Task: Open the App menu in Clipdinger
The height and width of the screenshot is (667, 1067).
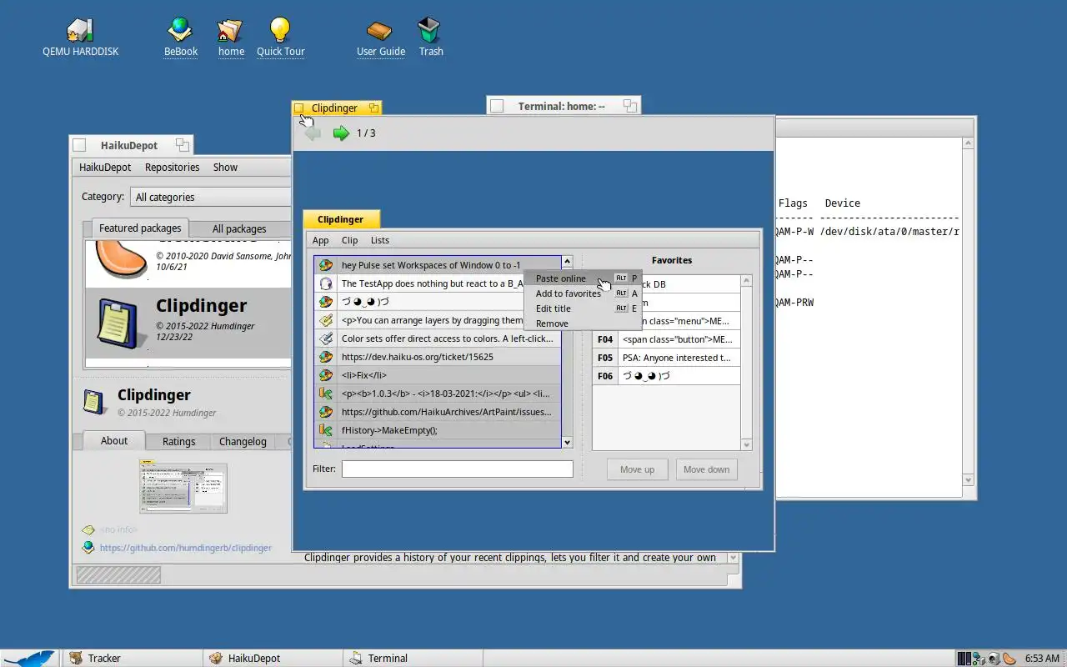Action: pos(321,240)
